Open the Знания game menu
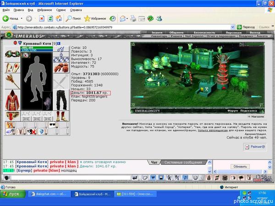This screenshot has height=206, width=275. point(157,33)
